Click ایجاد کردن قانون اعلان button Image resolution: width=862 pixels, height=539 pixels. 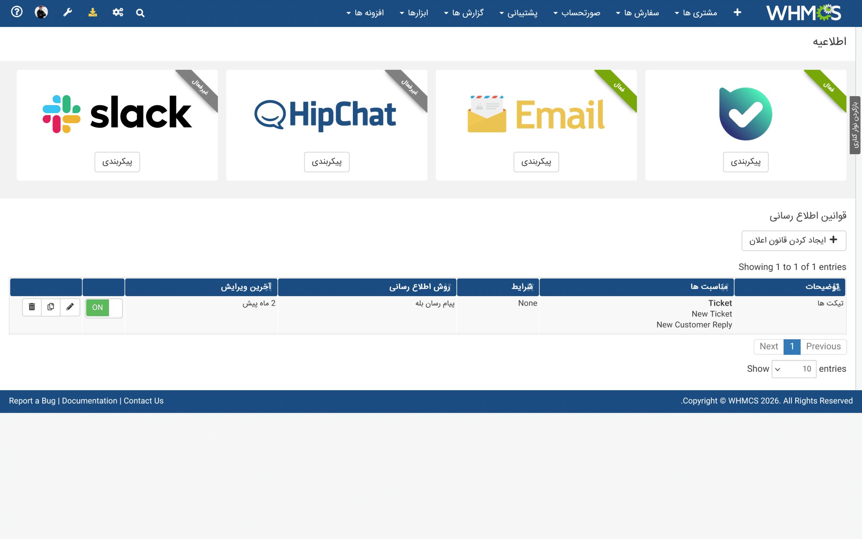coord(794,240)
